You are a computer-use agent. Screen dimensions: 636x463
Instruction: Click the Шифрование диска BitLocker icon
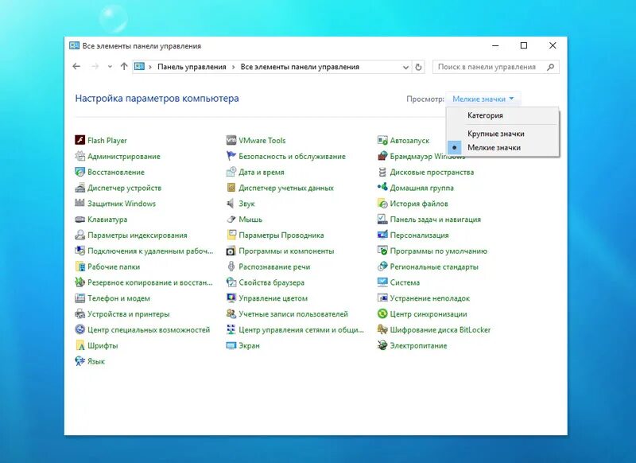(x=382, y=330)
